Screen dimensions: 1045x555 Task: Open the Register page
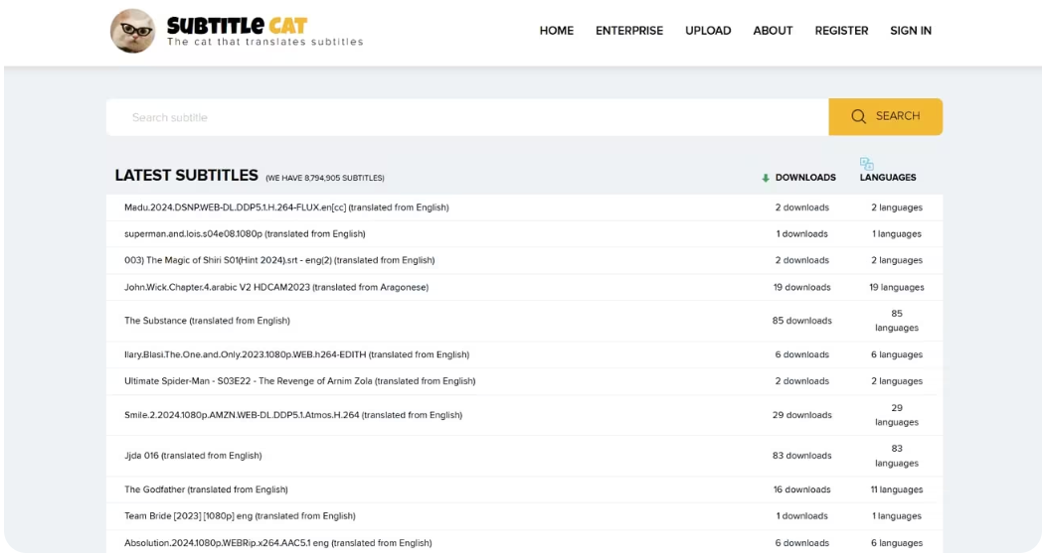pyautogui.click(x=841, y=31)
